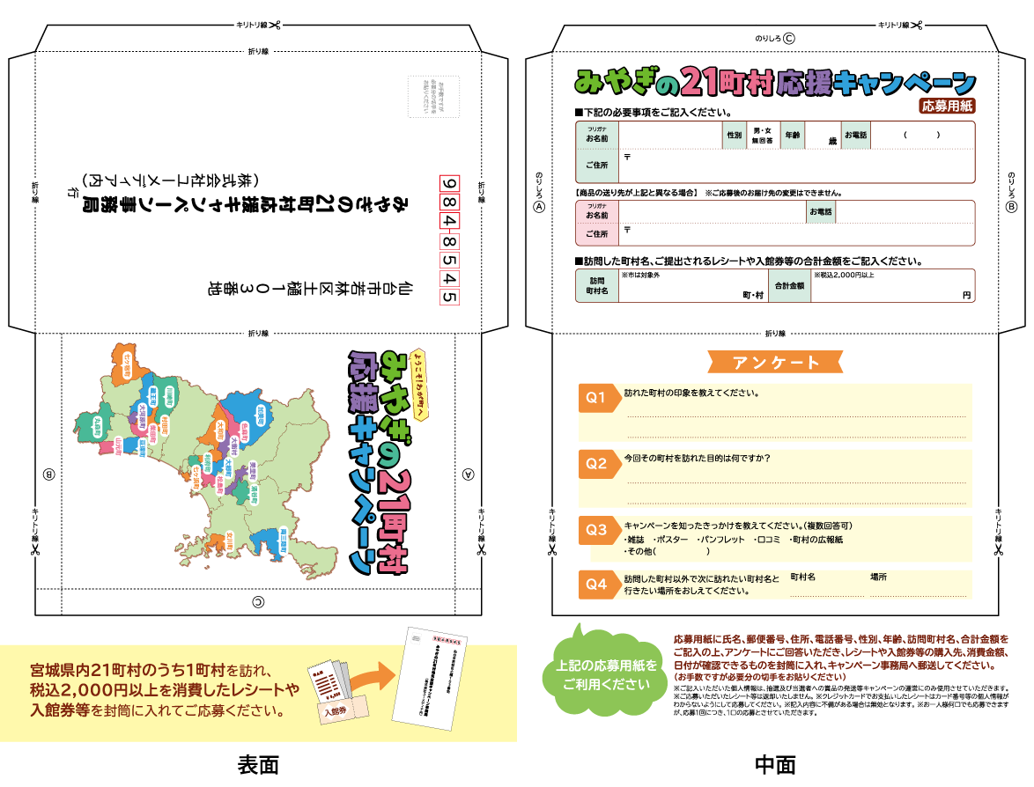The image size is (1034, 787).
Task: Click the orange Q4 badge
Action: [600, 584]
